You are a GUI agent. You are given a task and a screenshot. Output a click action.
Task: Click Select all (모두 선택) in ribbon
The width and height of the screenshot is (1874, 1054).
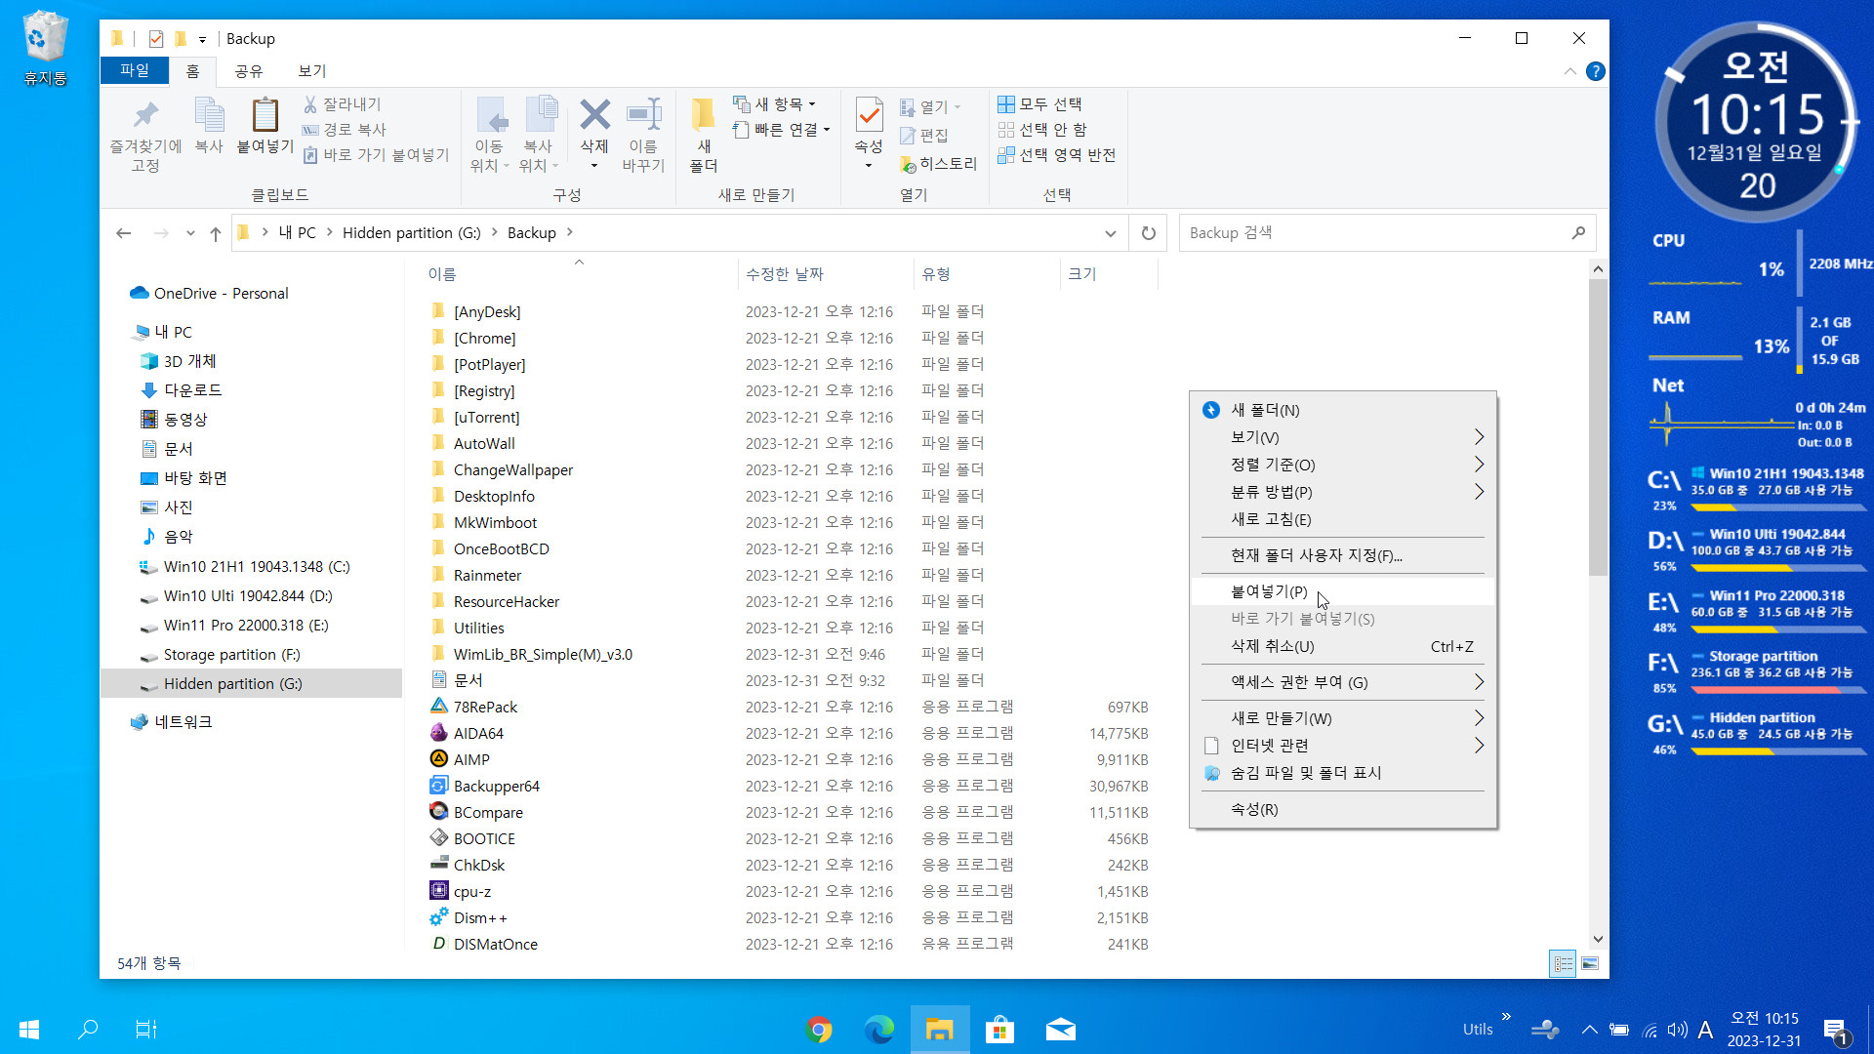pyautogui.click(x=1040, y=103)
